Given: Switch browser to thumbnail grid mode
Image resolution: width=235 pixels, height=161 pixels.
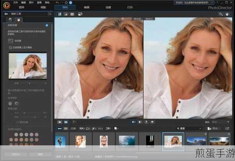Looking at the screenshot, I should click(x=66, y=128).
